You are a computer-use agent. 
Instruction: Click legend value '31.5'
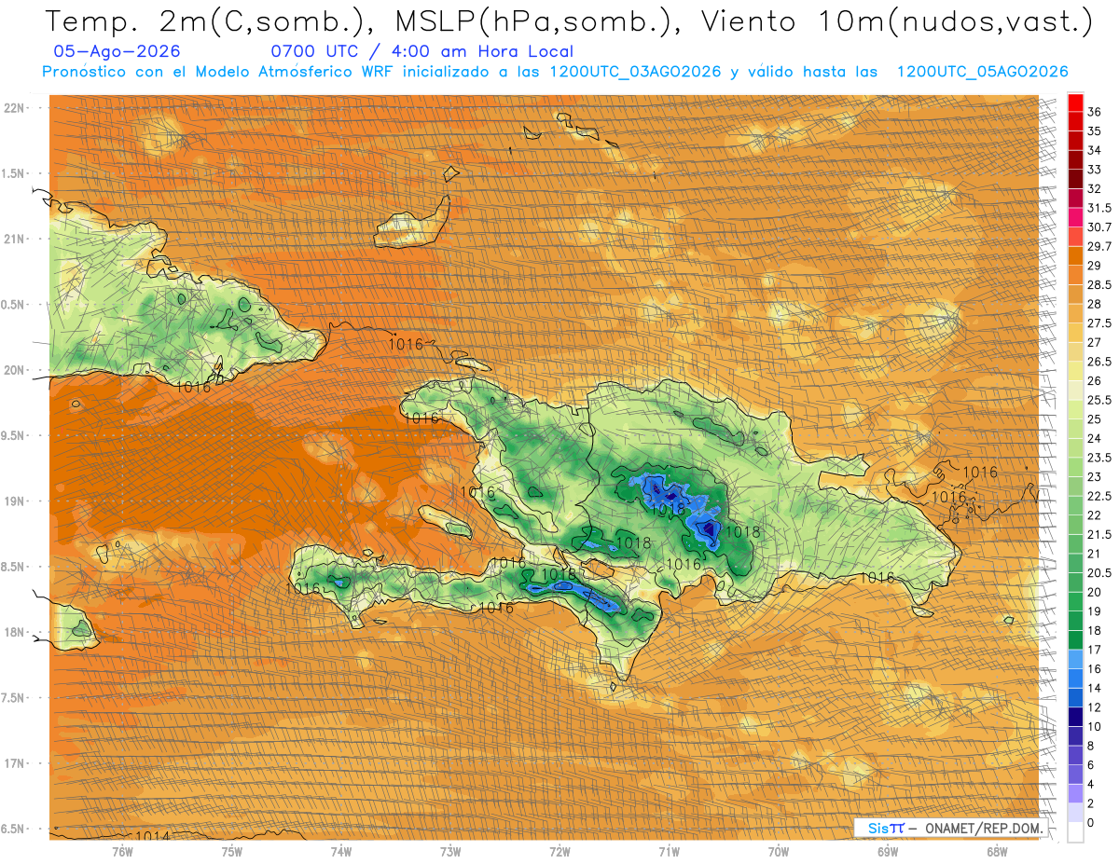(1099, 208)
